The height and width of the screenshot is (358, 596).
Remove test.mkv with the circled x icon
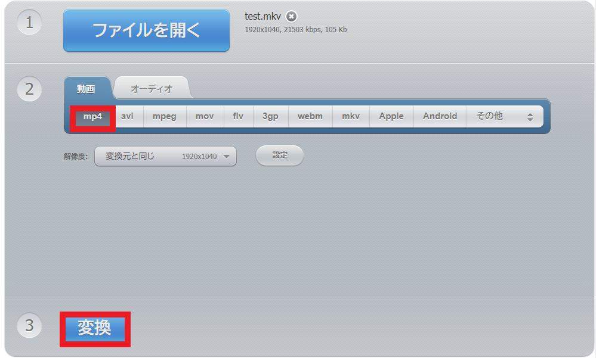pyautogui.click(x=292, y=17)
